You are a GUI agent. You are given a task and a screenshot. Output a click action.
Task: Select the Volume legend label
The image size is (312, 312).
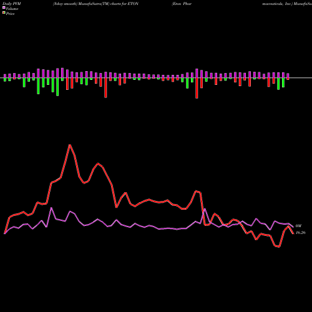(12, 9)
